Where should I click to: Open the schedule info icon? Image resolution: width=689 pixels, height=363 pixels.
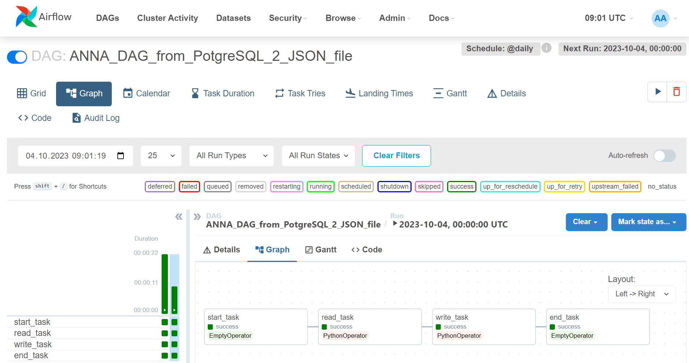[546, 48]
